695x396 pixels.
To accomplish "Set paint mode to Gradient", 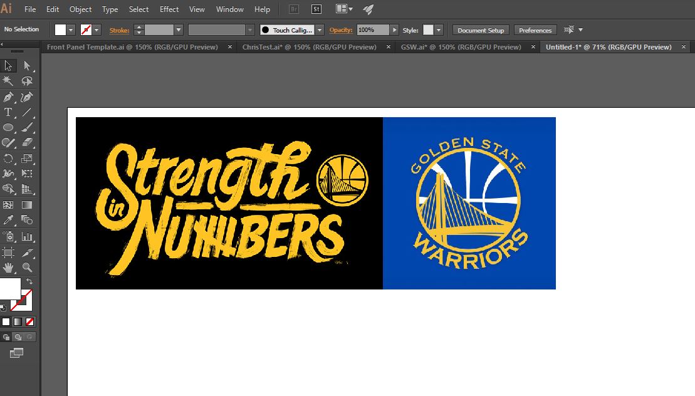I will (18, 321).
